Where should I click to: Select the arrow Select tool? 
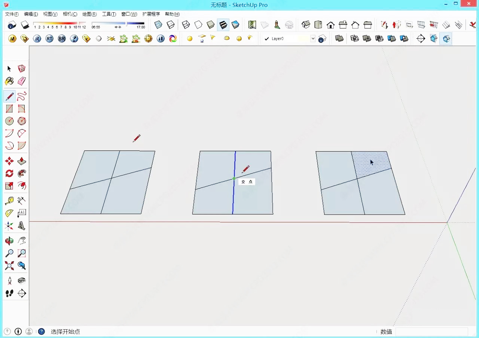coord(9,69)
